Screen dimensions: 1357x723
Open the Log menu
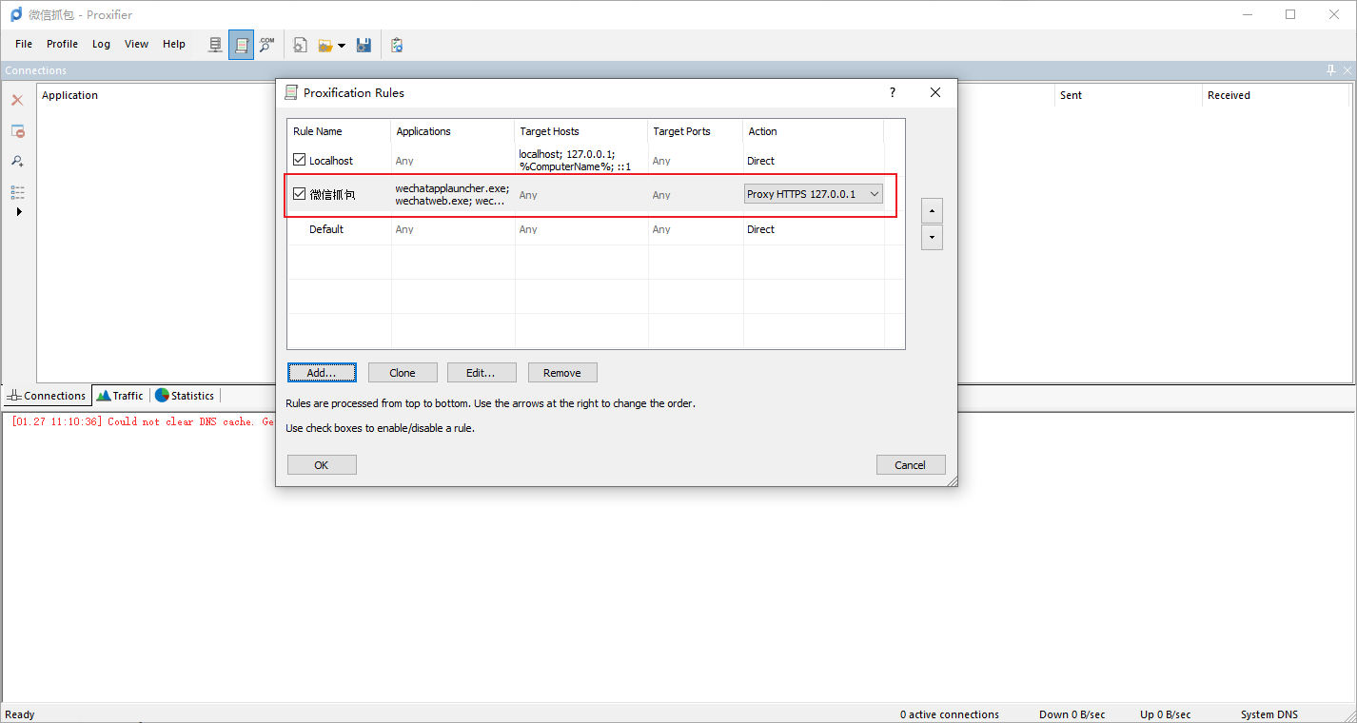tap(102, 44)
